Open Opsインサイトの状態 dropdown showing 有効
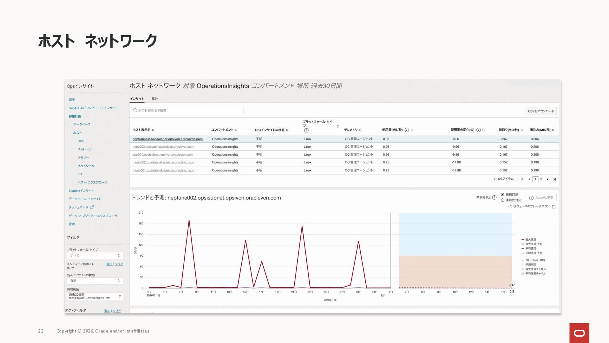Viewport: 609px width, 343px height. coord(95,281)
